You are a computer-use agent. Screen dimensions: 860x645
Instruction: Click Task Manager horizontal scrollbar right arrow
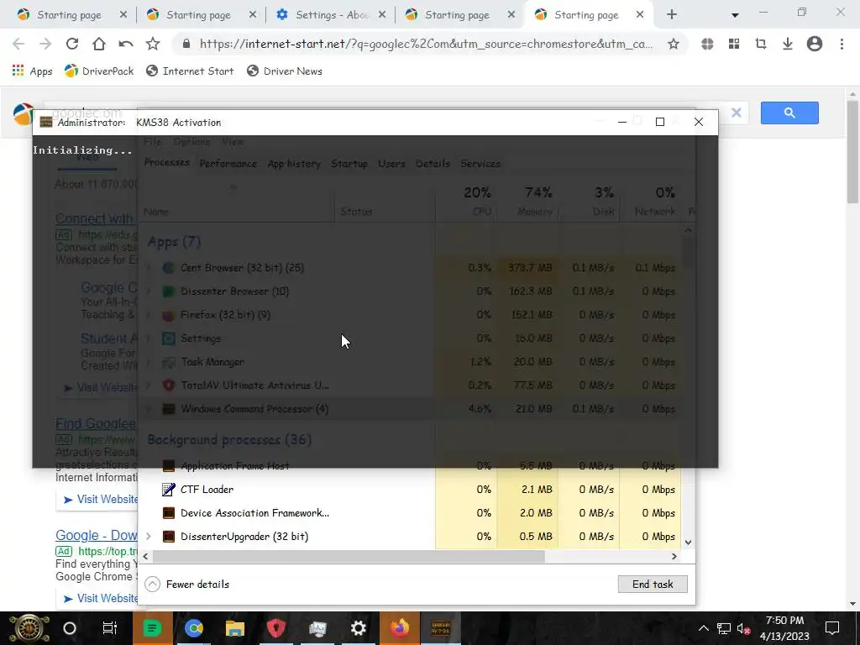[674, 556]
